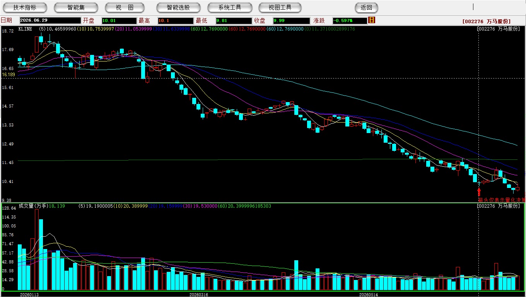Open the 技术指标 menu button
The width and height of the screenshot is (526, 297).
(25, 7)
